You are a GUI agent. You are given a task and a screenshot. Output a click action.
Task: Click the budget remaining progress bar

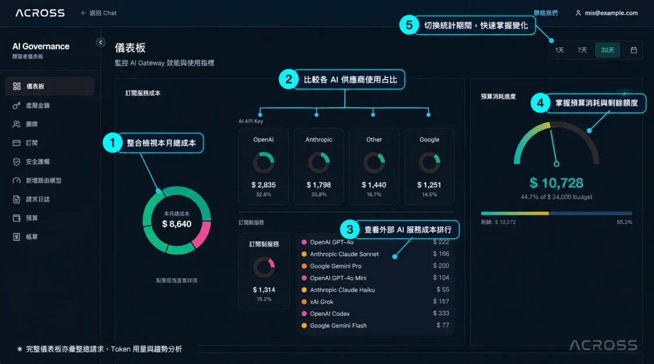point(556,213)
